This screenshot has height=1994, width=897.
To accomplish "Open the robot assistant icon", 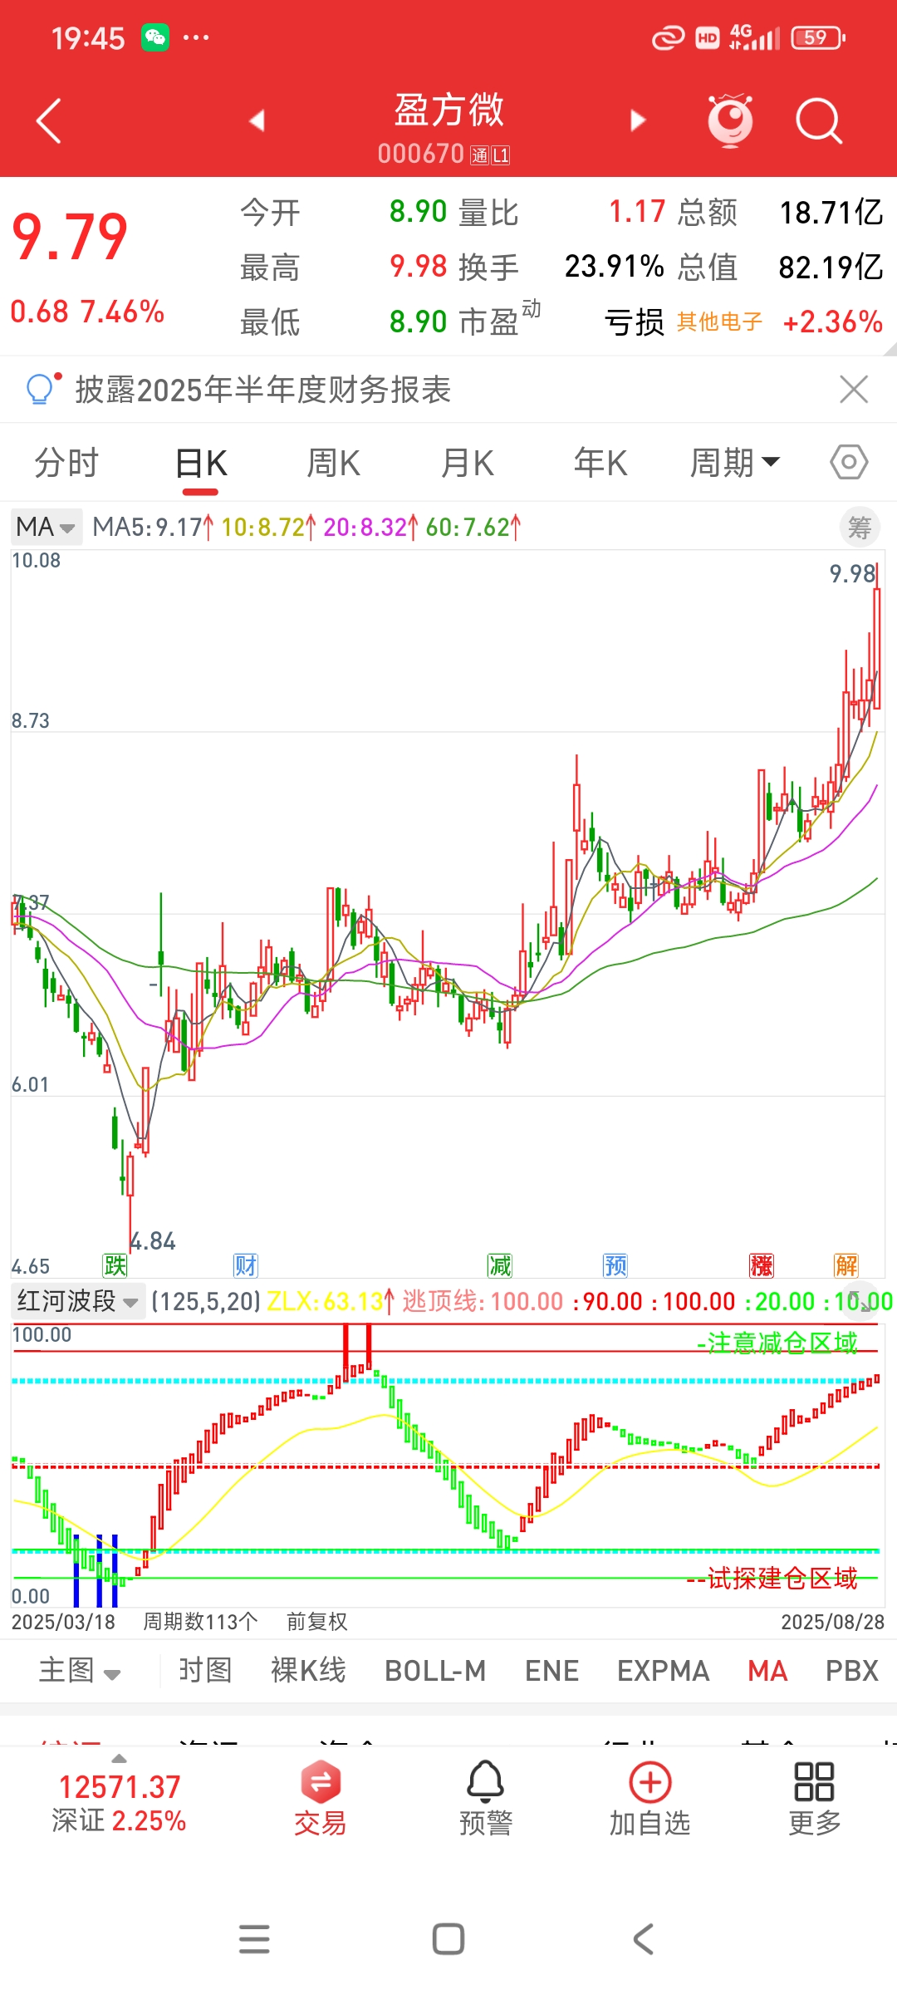I will (x=730, y=120).
